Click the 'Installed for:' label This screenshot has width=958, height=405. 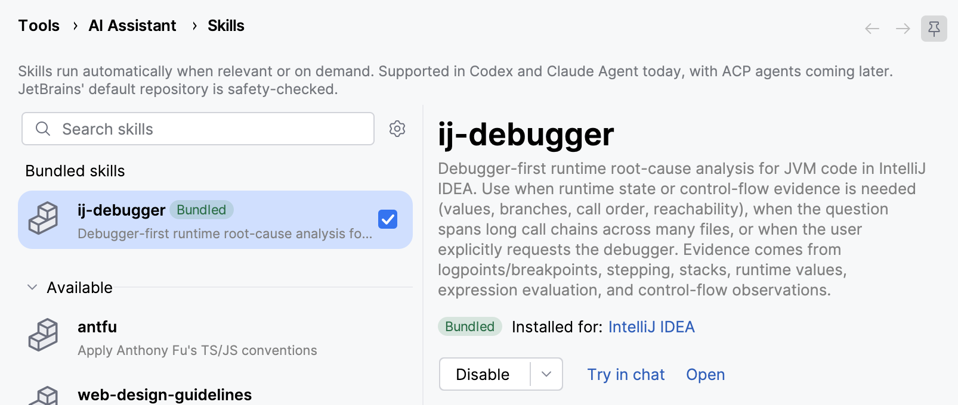pyautogui.click(x=556, y=326)
